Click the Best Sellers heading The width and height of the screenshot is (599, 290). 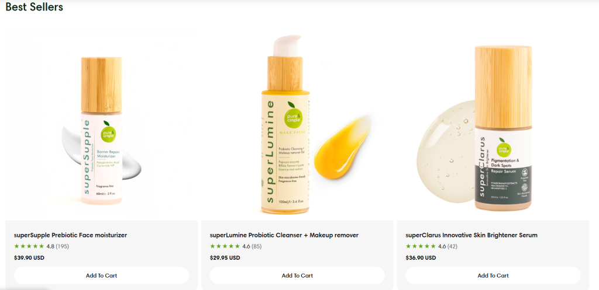[35, 7]
